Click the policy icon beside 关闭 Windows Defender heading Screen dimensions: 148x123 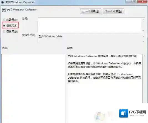click(4, 10)
